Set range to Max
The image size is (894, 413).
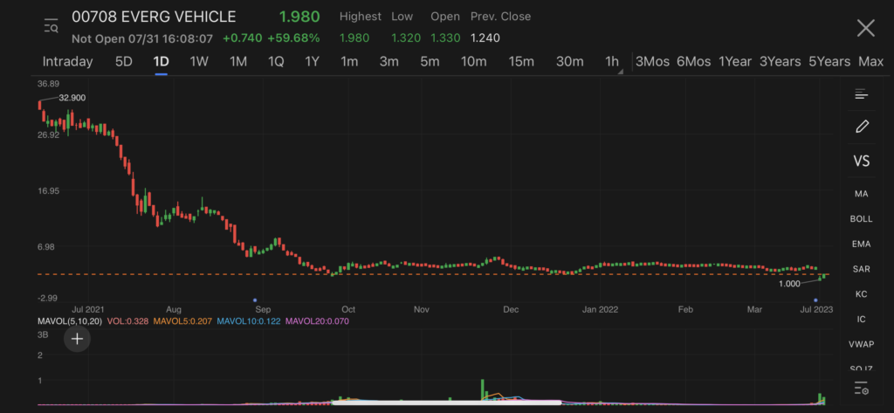tap(870, 62)
